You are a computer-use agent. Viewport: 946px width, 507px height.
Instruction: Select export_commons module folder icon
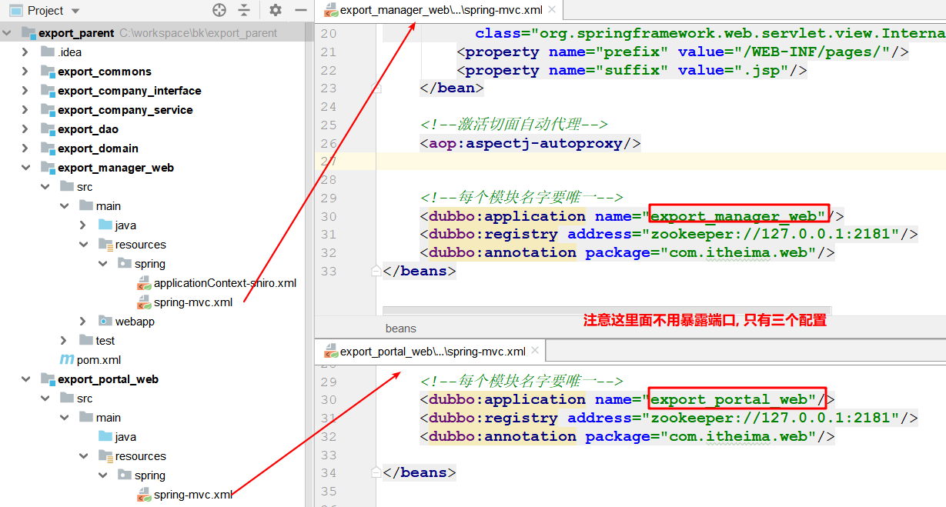pos(47,72)
